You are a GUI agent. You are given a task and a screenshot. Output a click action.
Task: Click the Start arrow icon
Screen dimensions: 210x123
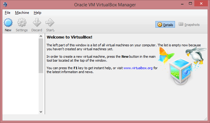tap(50, 23)
